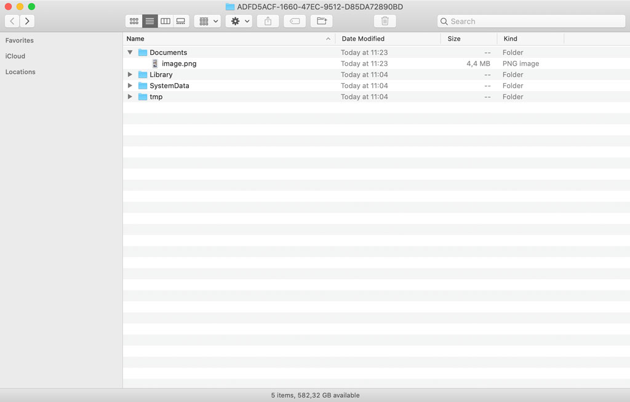Keep list view selected in view switcher
Screen dimensions: 630x402
150,20
